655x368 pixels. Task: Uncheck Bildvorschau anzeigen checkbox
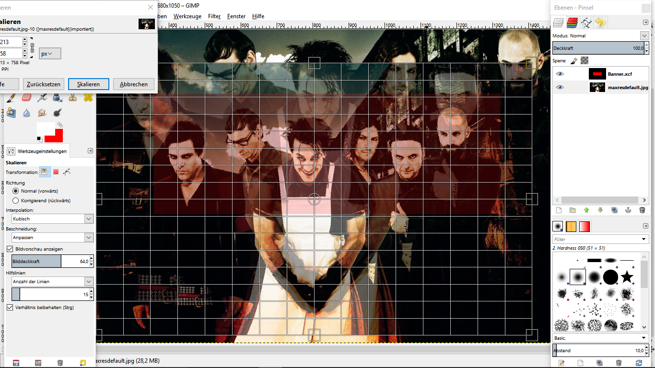pos(10,249)
